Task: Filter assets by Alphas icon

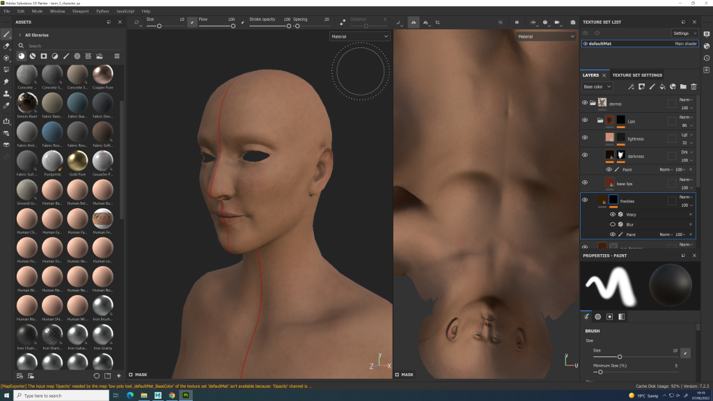Action: pos(77,56)
